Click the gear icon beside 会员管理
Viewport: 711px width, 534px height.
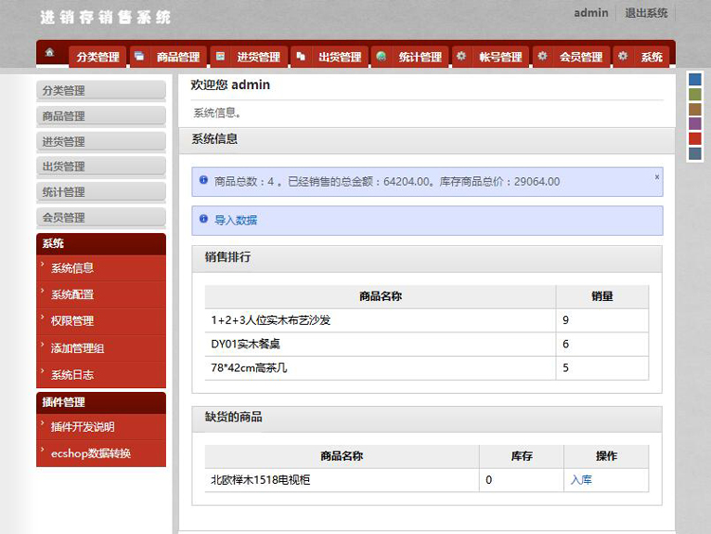click(x=542, y=56)
